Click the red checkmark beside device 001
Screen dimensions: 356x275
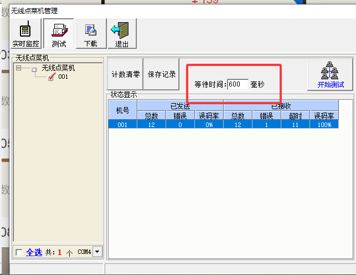pyautogui.click(x=52, y=77)
